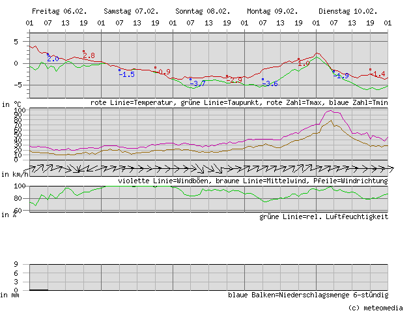The width and height of the screenshot is (411, 313).
Task: Click the legend 'blaue Balken=Niederschlagsmenge 6-stündig'
Action: pos(308,295)
